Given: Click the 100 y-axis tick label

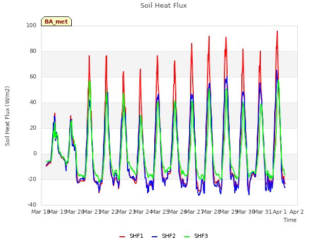Looking at the screenshot, I should pos(31,25).
